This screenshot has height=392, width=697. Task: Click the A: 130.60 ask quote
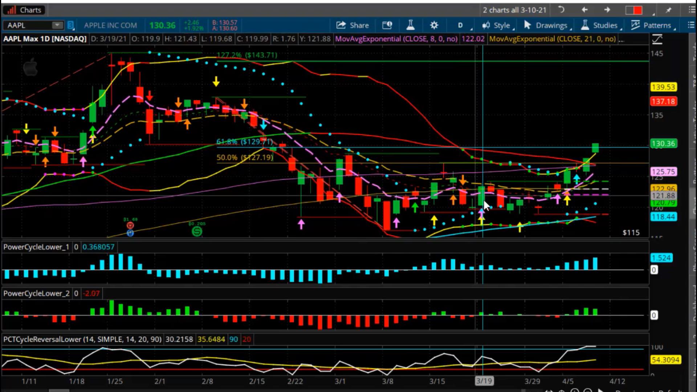pos(225,28)
